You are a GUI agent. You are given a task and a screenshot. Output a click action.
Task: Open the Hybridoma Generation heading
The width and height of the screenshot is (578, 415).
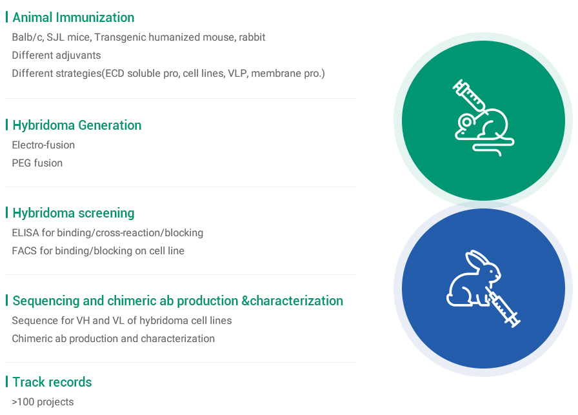77,125
